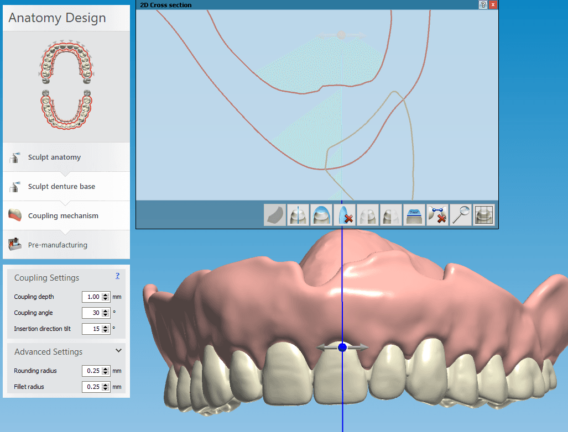Click the blue tooth profile with red X
The width and height of the screenshot is (568, 432).
pos(345,215)
